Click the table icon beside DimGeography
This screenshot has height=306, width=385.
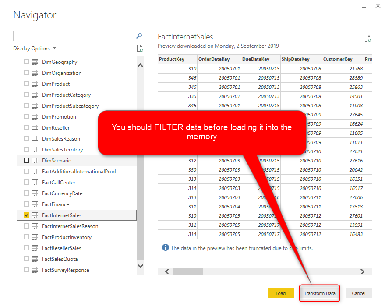point(35,62)
